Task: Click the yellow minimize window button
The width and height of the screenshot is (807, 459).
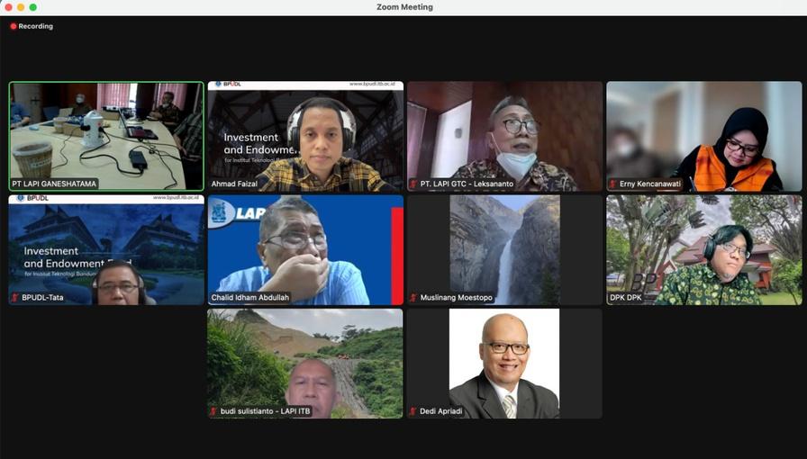Action: (x=21, y=7)
